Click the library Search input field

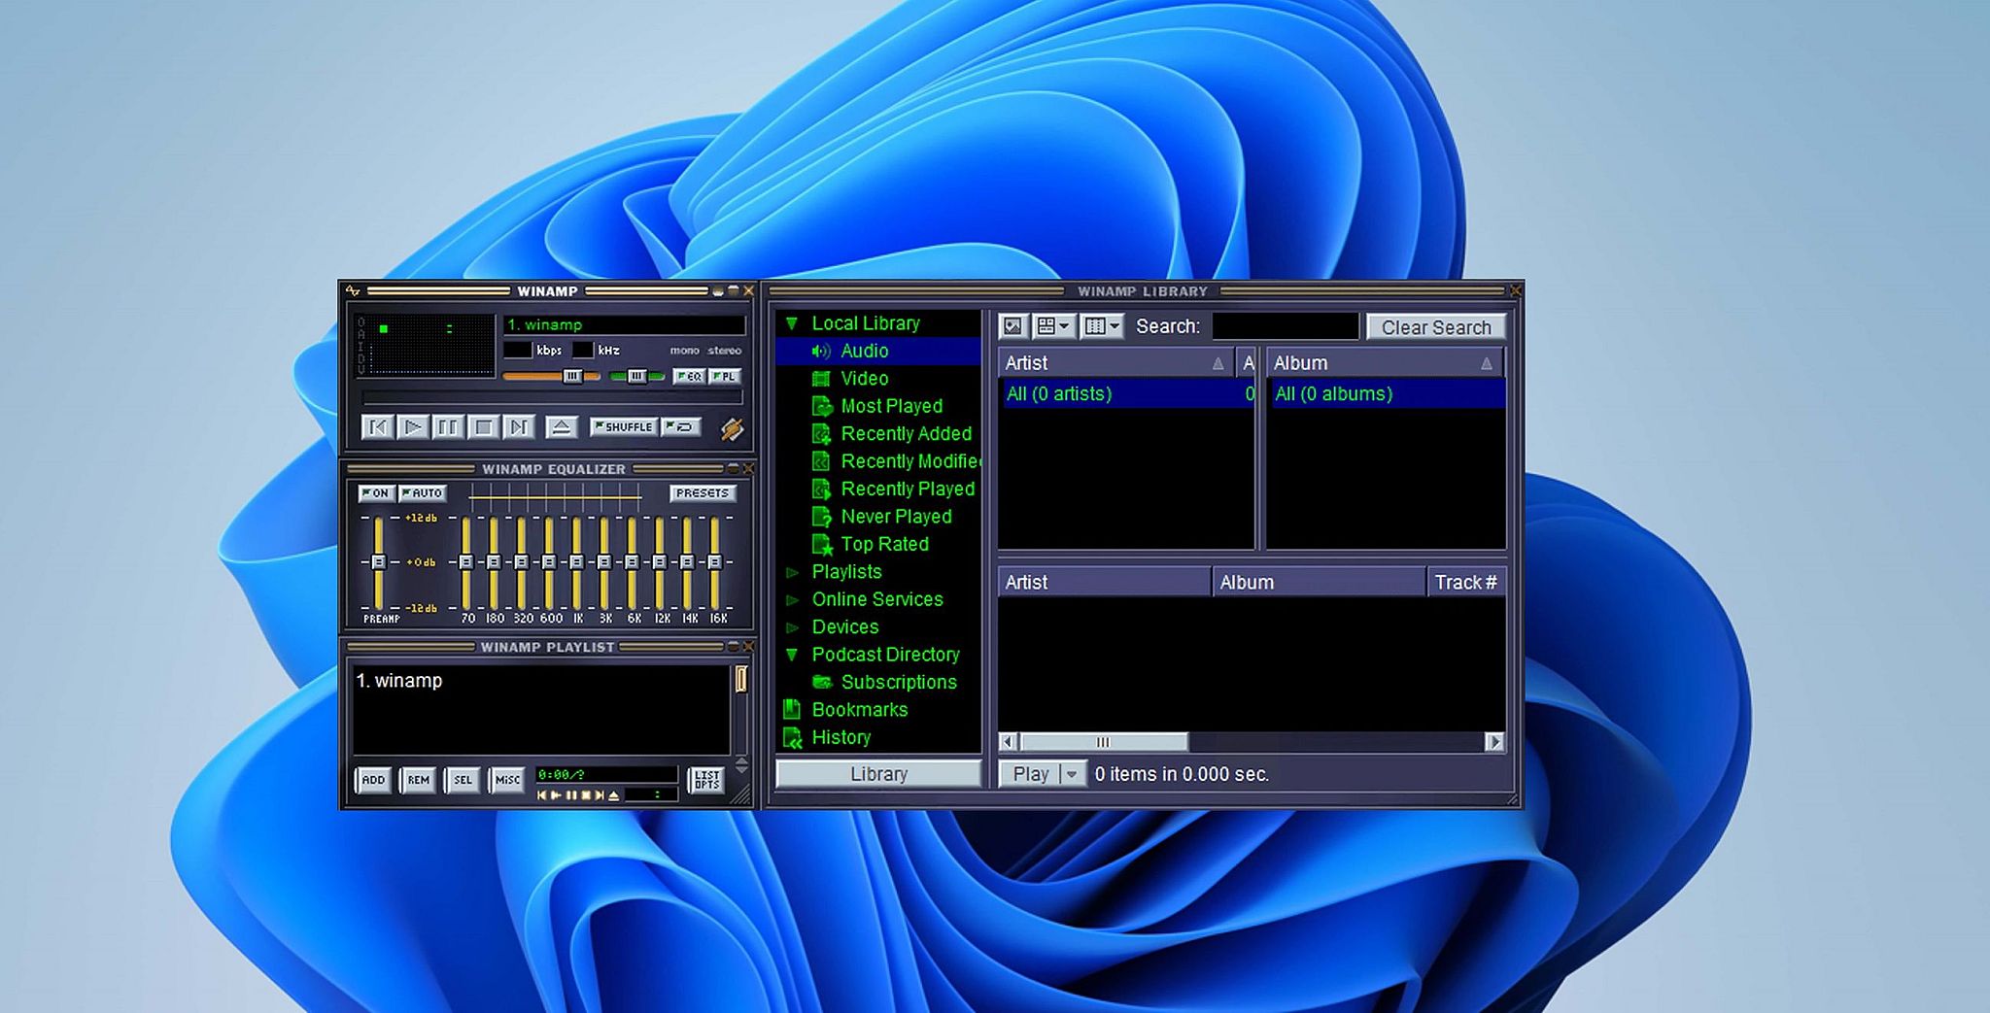[x=1286, y=326]
